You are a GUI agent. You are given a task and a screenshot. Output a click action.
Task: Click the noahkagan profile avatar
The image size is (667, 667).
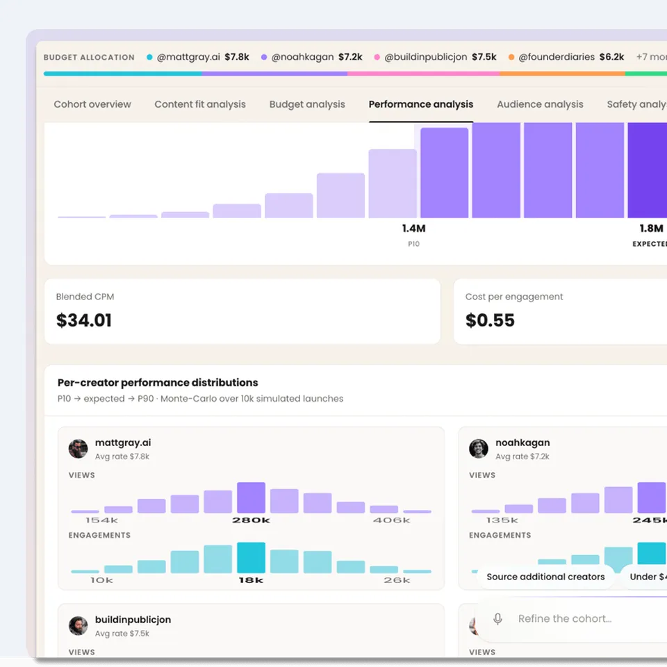[x=479, y=449]
